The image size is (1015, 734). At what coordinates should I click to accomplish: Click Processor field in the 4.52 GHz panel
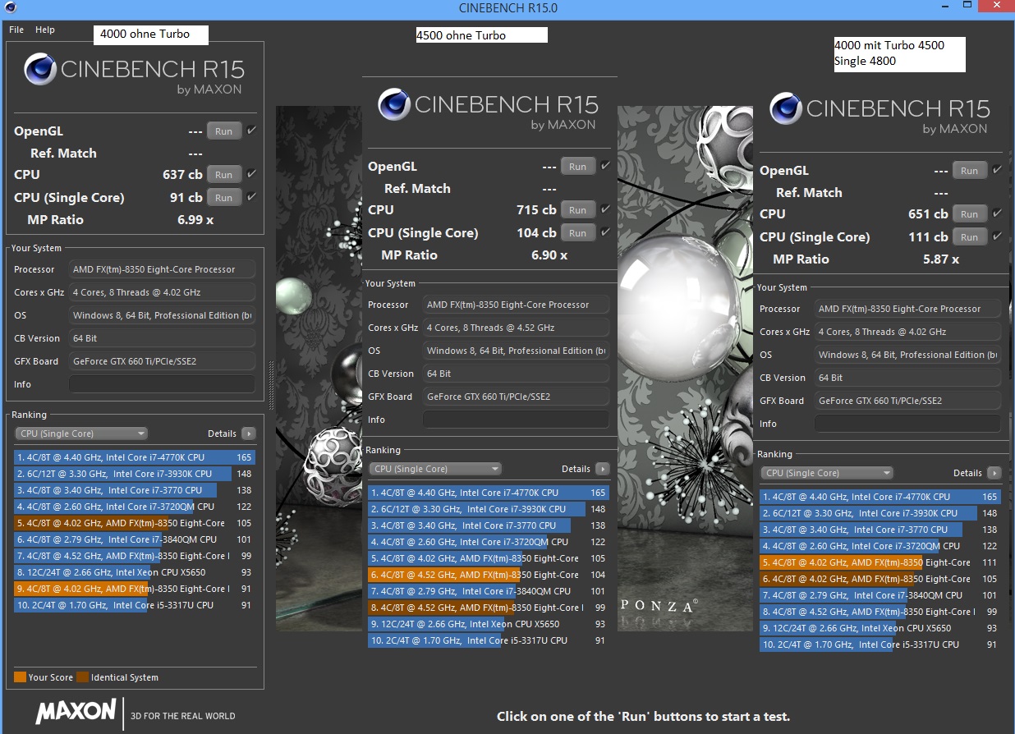(x=516, y=305)
